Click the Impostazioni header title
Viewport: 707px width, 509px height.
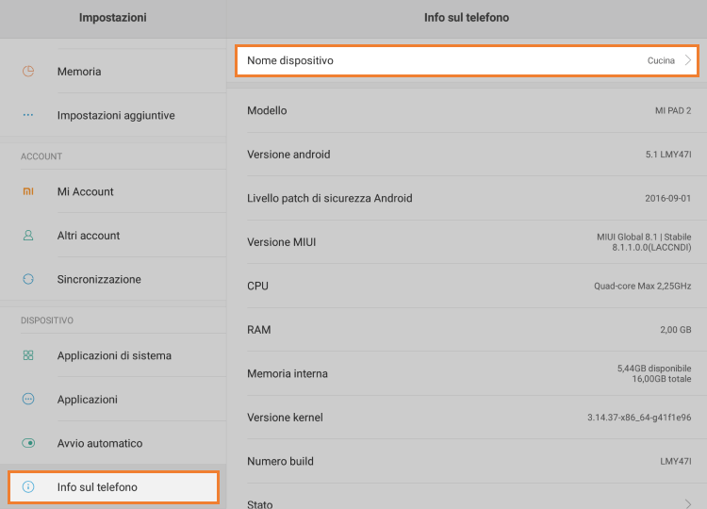113,18
